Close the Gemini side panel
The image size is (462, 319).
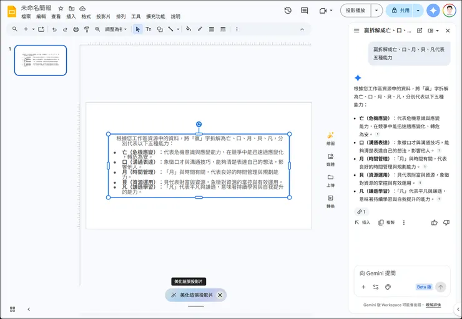(x=448, y=31)
